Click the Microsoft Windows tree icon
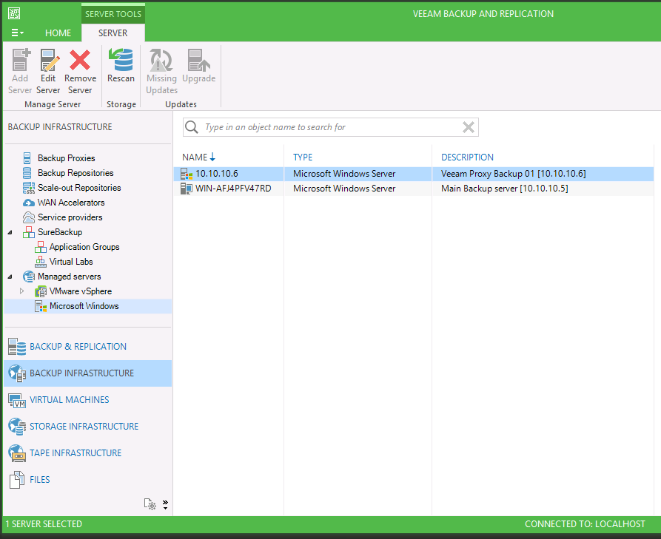Image resolution: width=661 pixels, height=539 pixels. coord(41,306)
